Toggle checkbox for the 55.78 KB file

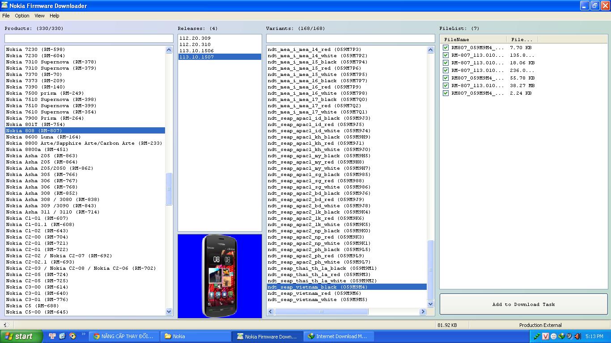point(446,78)
